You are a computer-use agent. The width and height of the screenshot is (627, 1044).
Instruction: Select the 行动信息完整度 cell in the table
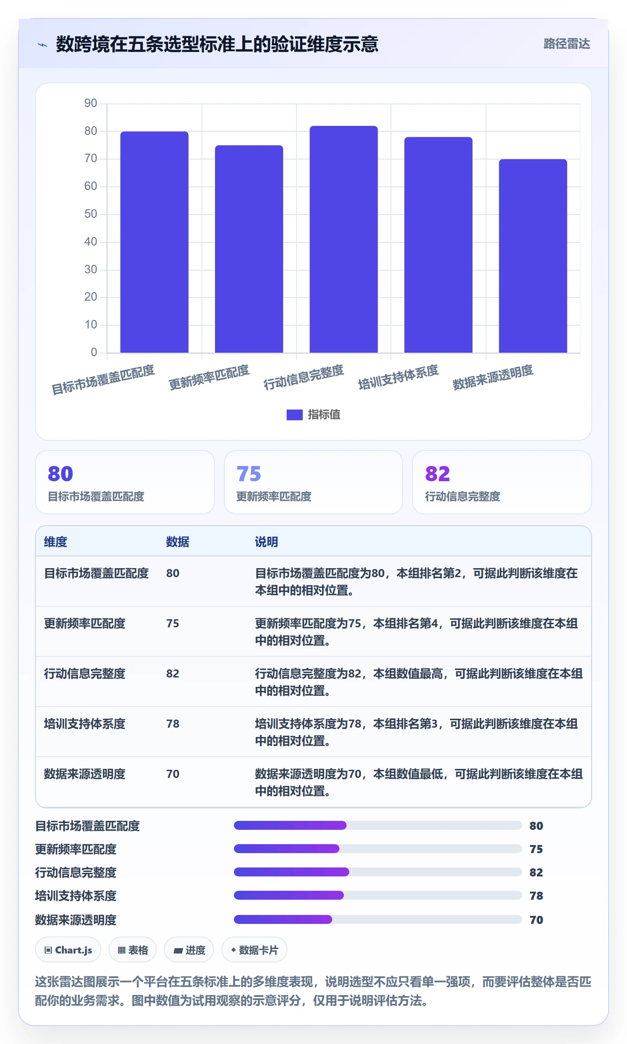(x=85, y=673)
